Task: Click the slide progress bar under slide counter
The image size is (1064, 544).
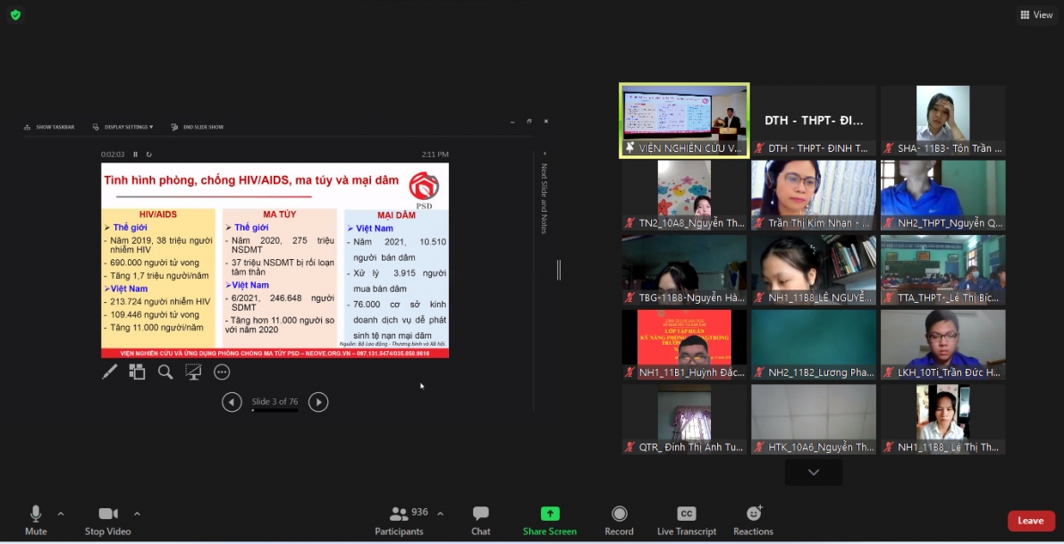Action: [x=274, y=411]
